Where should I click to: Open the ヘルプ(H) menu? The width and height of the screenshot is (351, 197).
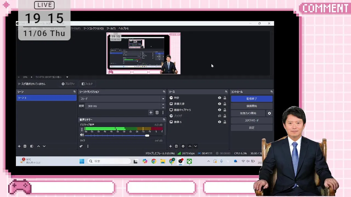pos(123,28)
